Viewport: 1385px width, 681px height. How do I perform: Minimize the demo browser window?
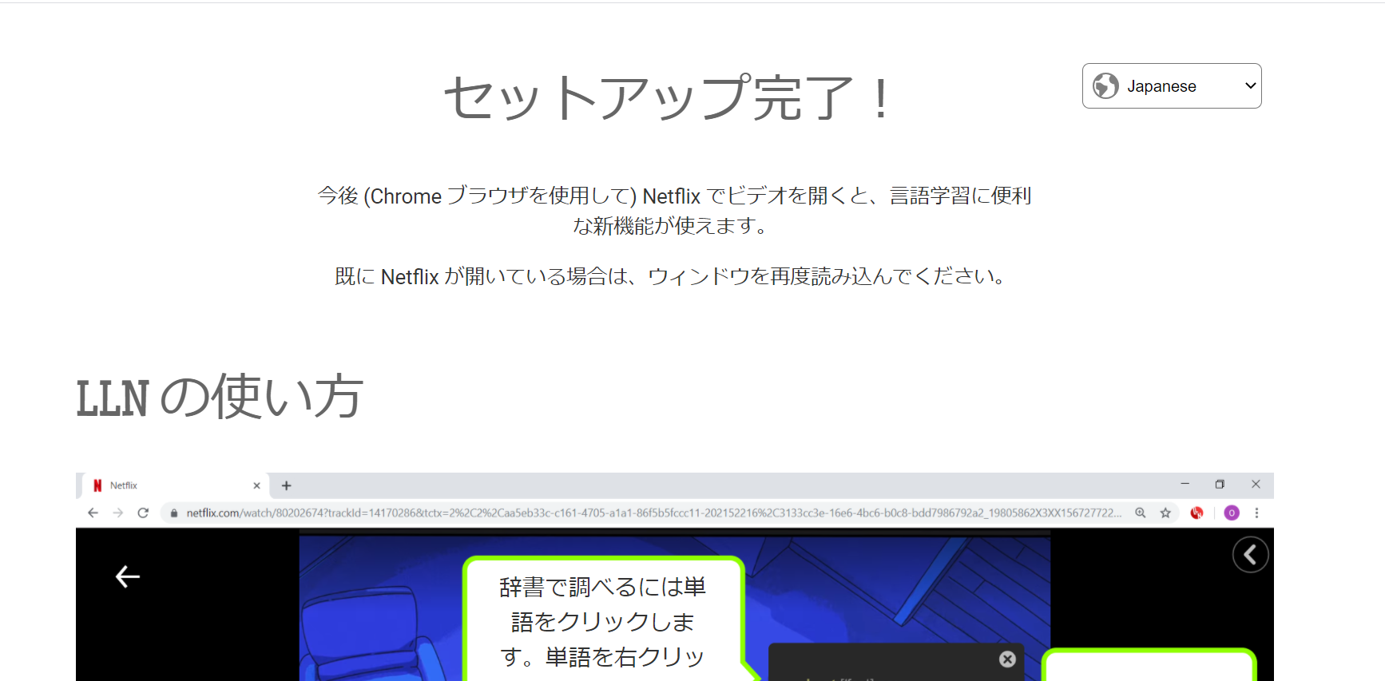click(x=1185, y=484)
